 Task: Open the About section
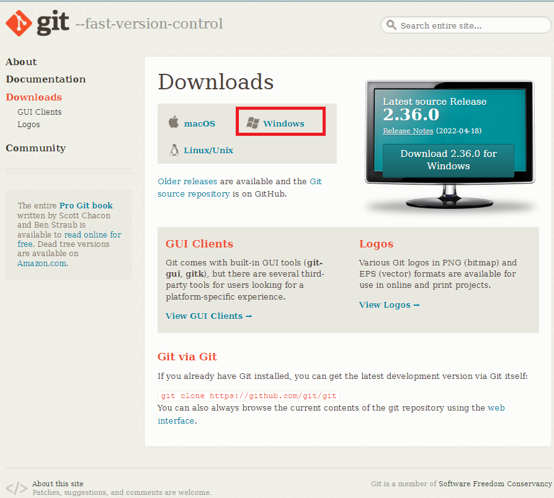(x=21, y=62)
